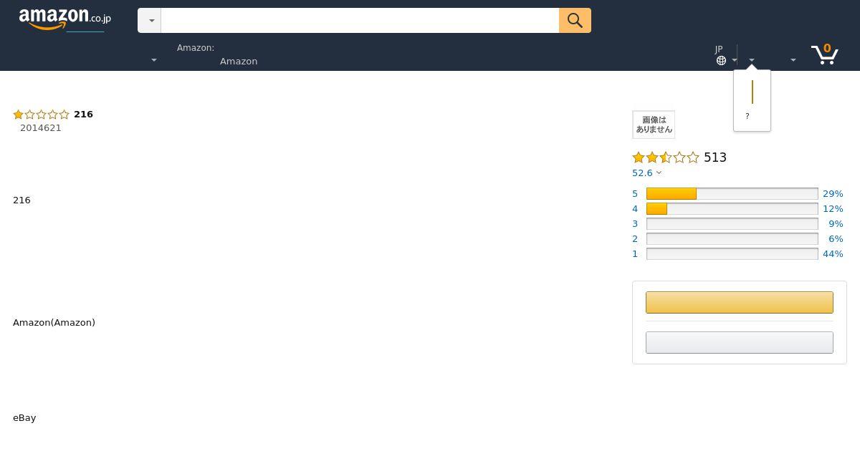The height and width of the screenshot is (451, 860).
Task: Expand the 52.6 rating details chevron
Action: tap(659, 173)
